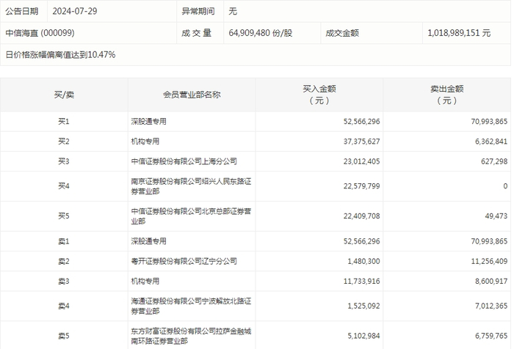Click the 卖3 row label
The image size is (514, 349).
click(64, 282)
